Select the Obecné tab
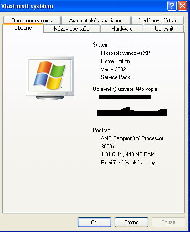 coord(23,28)
